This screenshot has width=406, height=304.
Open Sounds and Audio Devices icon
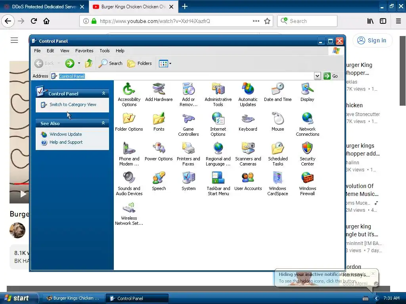[129, 184]
